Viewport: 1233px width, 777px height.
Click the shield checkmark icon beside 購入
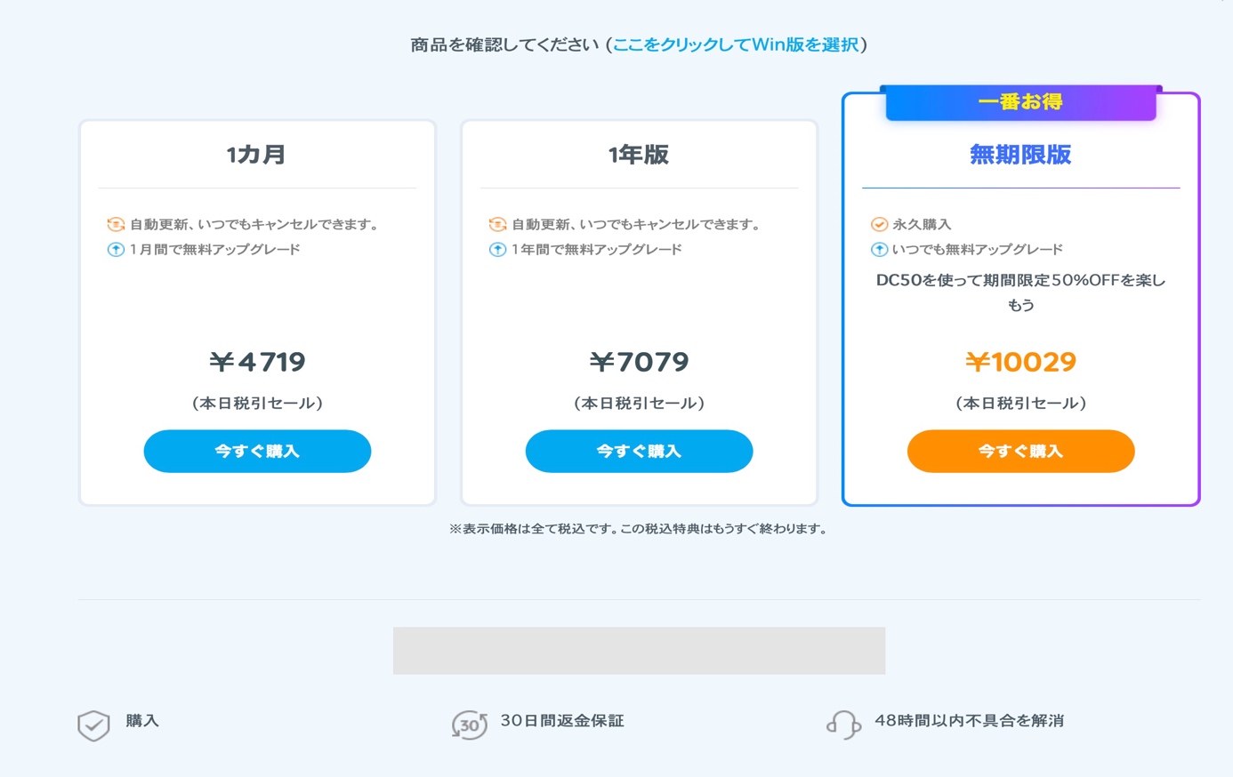(x=93, y=725)
